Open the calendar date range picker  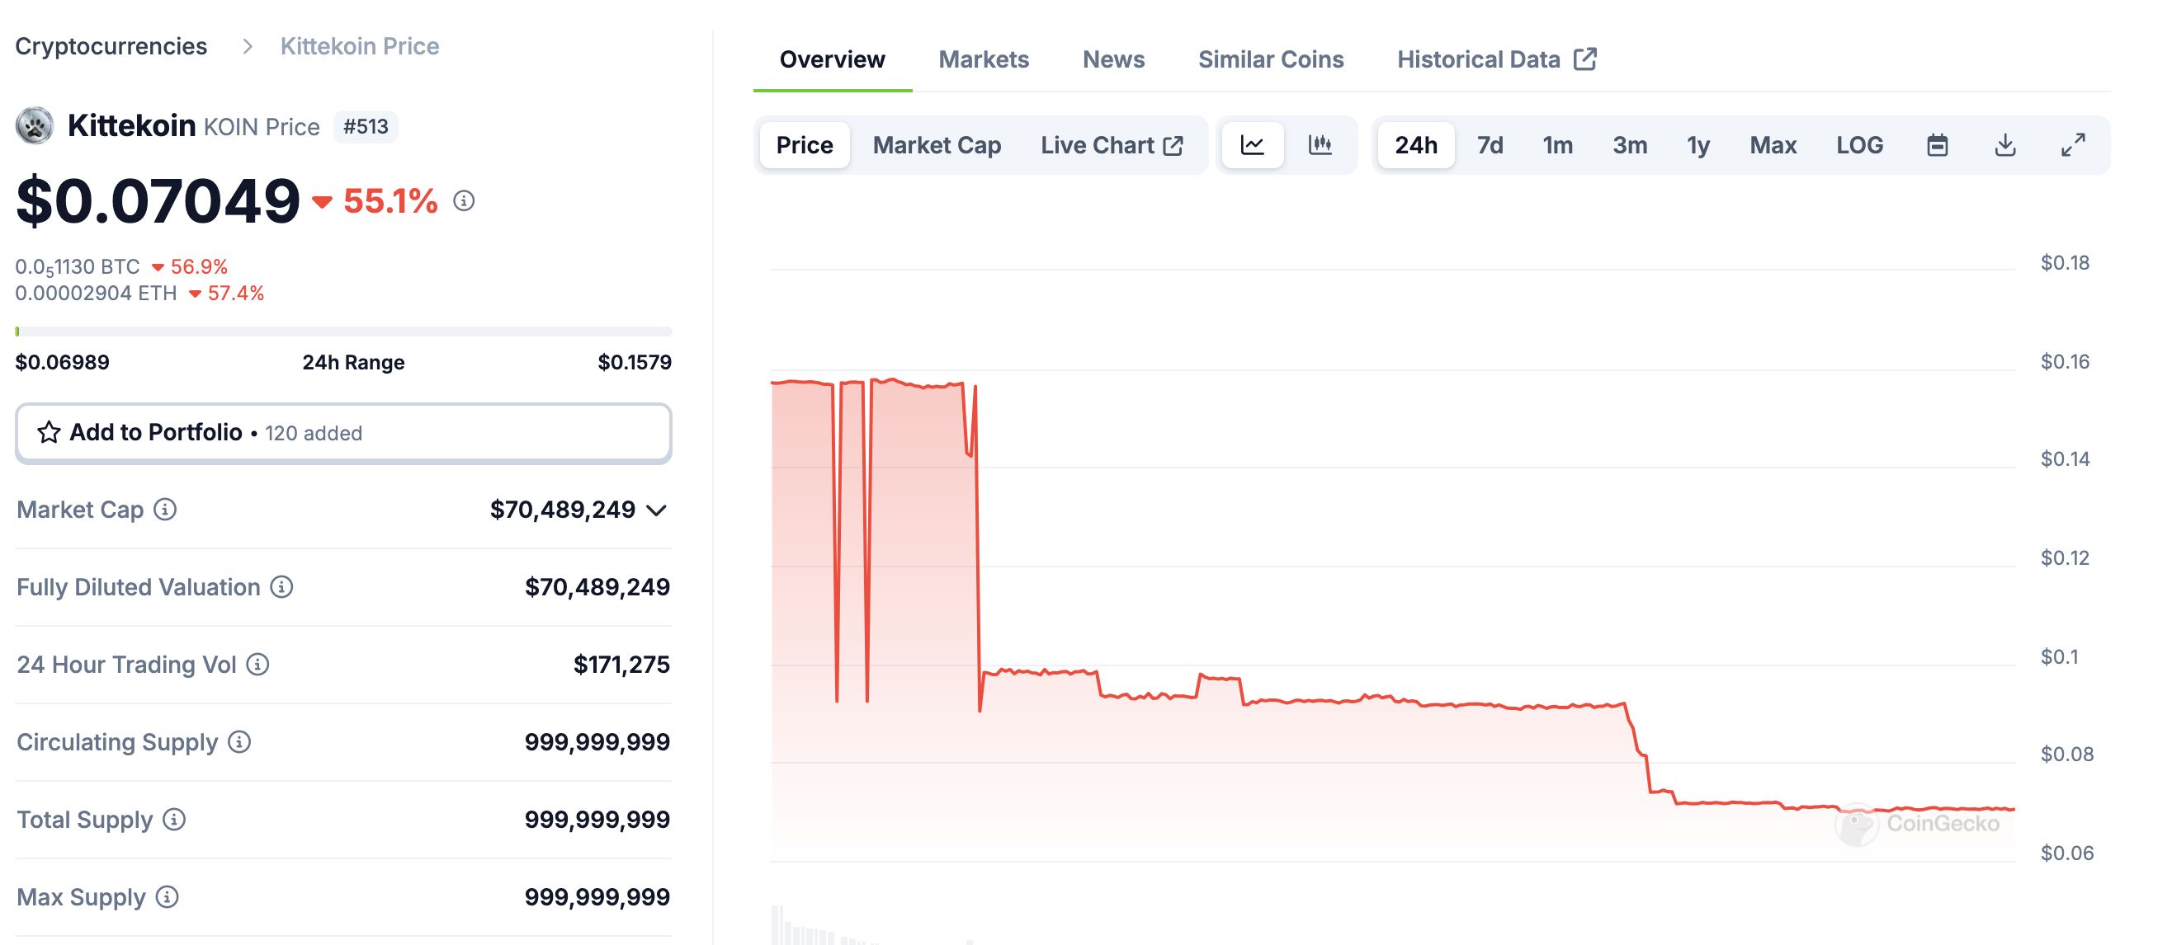click(1937, 145)
